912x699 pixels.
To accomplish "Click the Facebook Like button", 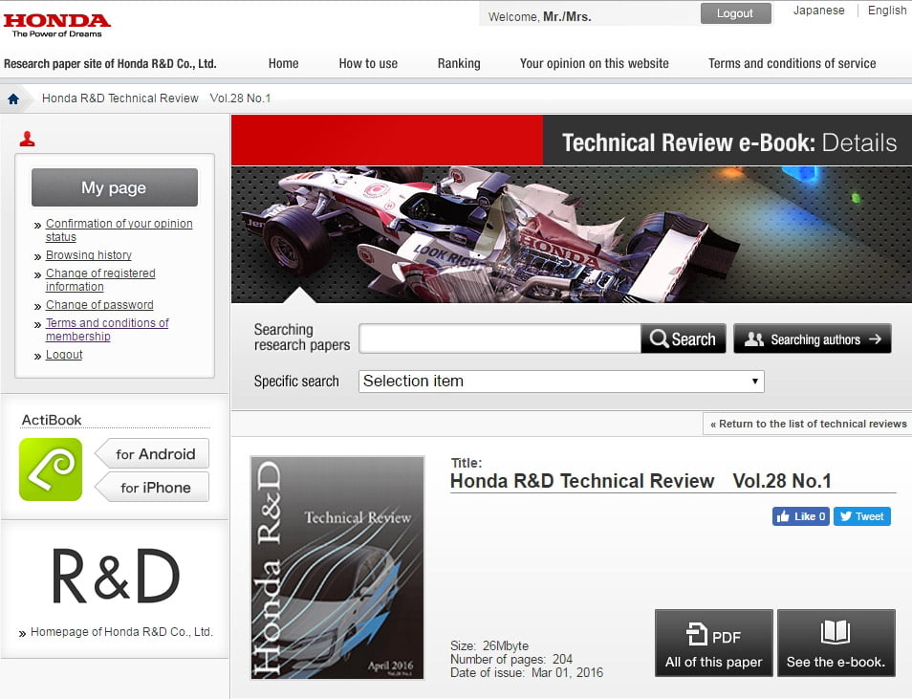I will coord(801,516).
